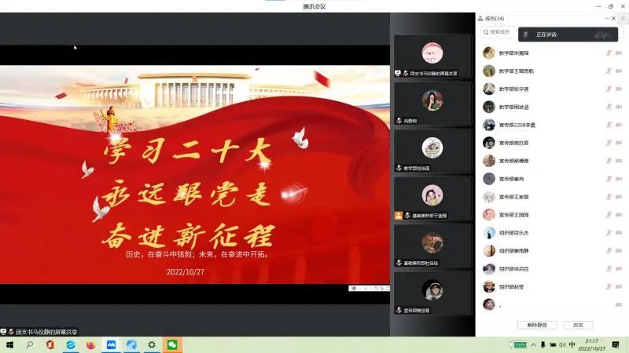Toggle camera icon for first member in list
This screenshot has width=629, height=353.
click(x=620, y=53)
